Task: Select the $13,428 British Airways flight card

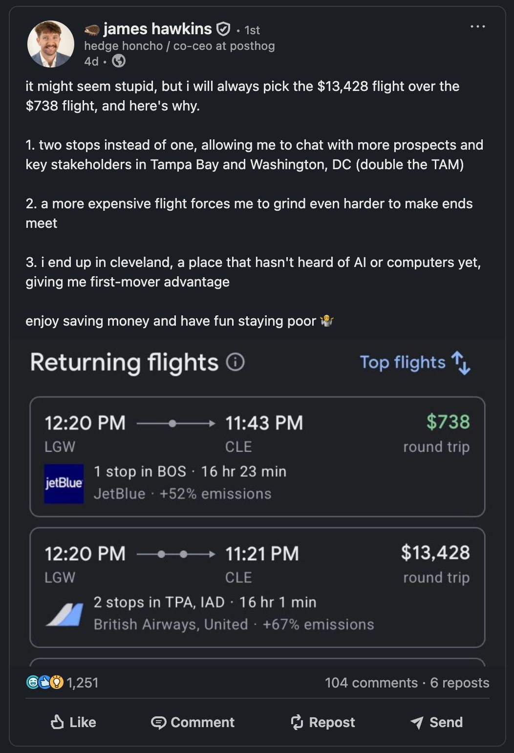Action: click(257, 587)
